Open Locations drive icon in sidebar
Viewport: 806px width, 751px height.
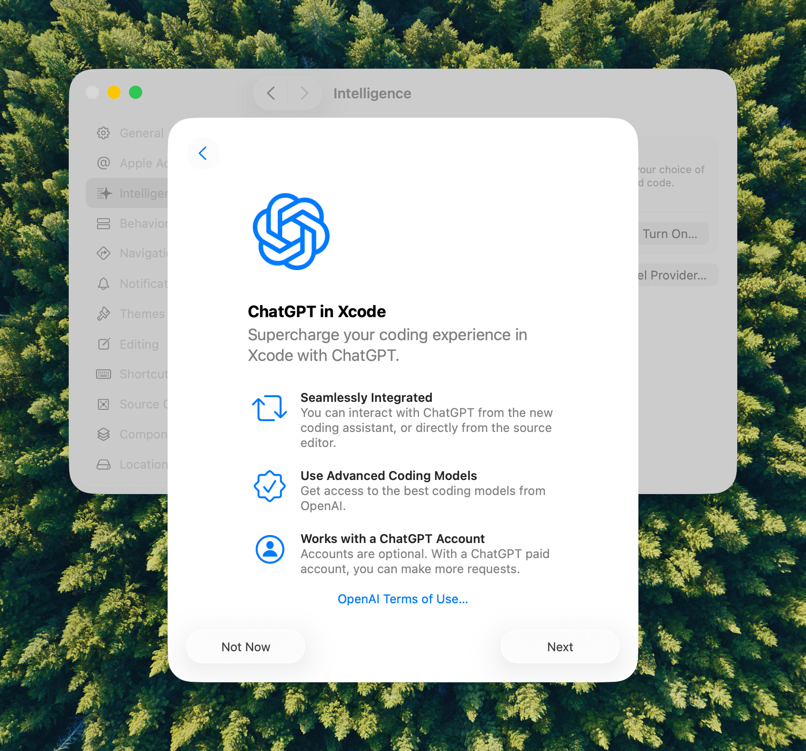click(104, 464)
